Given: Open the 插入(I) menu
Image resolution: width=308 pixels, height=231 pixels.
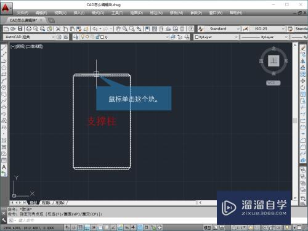Looking at the screenshot, I should (79, 13).
